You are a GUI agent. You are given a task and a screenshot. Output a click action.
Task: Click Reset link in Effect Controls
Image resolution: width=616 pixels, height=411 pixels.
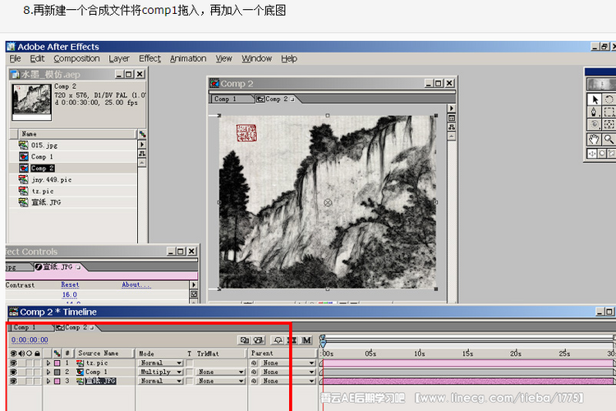(70, 284)
